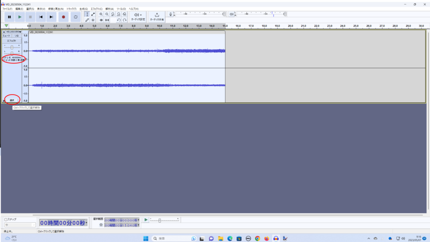
Task: Select the Envelope tool
Action: point(93,14)
